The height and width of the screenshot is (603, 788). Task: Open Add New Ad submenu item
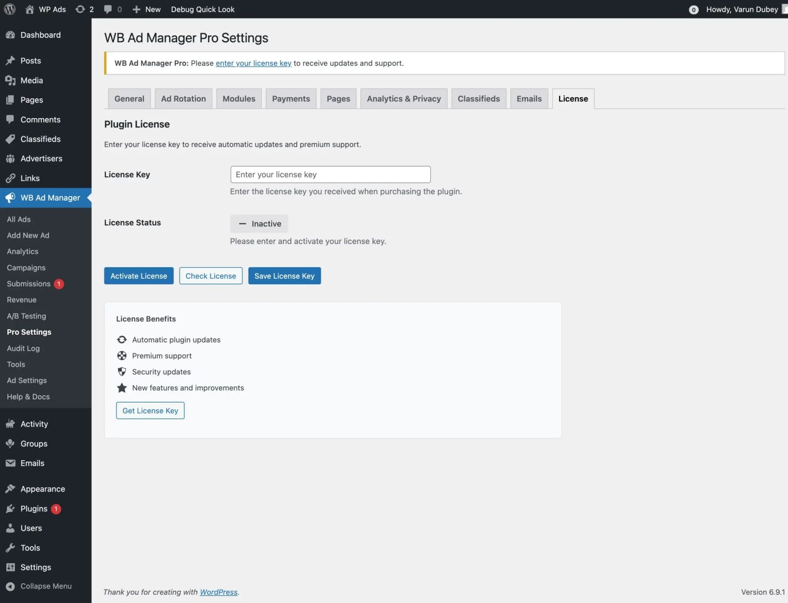[x=28, y=235]
